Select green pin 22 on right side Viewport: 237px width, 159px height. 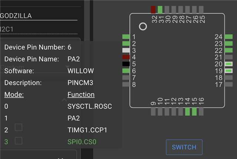(x=229, y=50)
